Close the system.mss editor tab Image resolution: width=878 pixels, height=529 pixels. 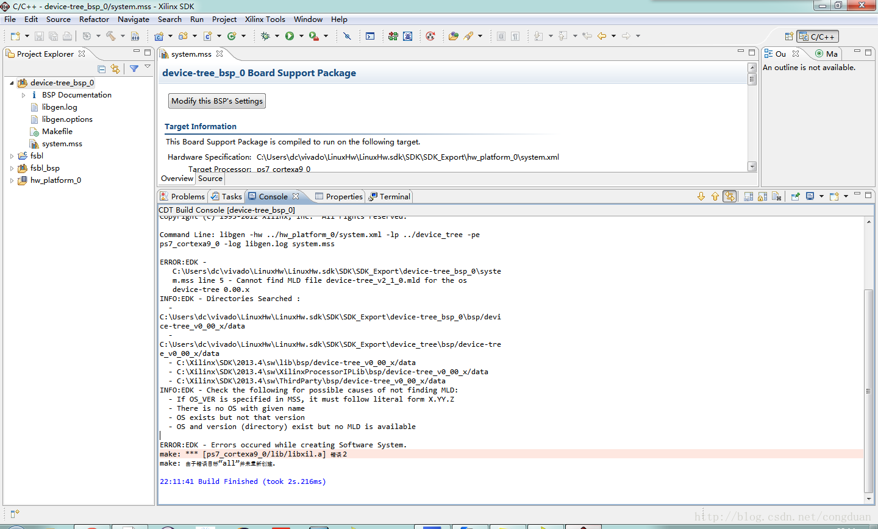click(x=220, y=54)
